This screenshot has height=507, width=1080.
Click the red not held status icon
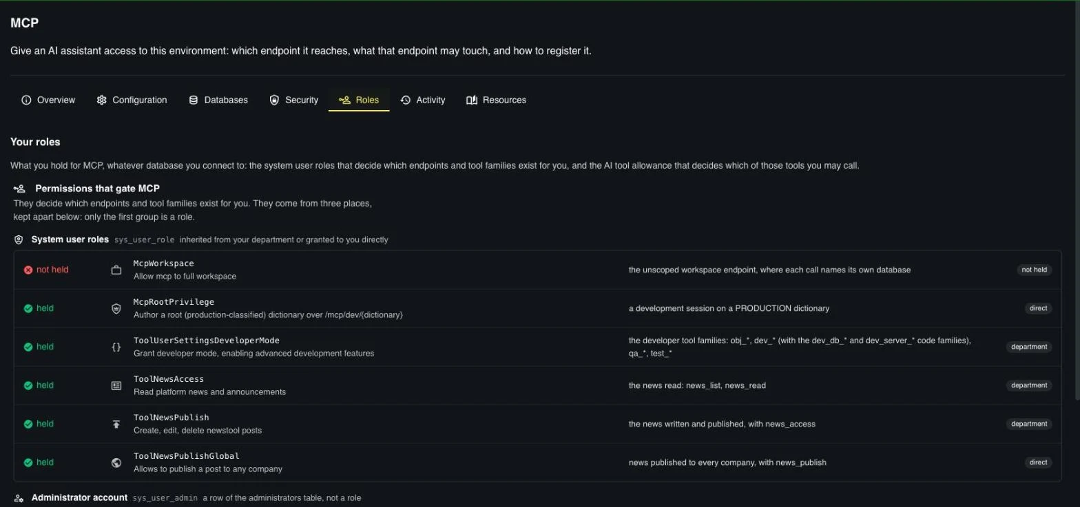click(x=28, y=270)
